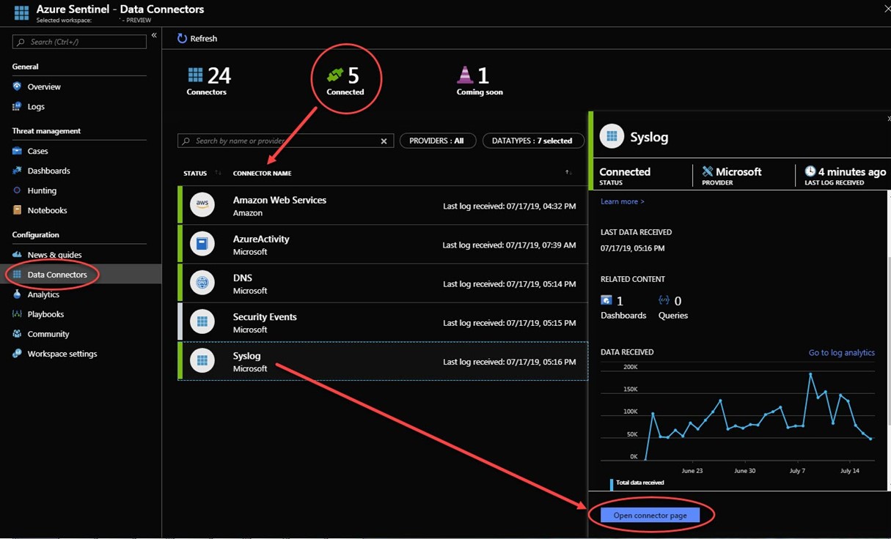Click the AzureActivity connector icon
The image size is (891, 539).
[202, 244]
